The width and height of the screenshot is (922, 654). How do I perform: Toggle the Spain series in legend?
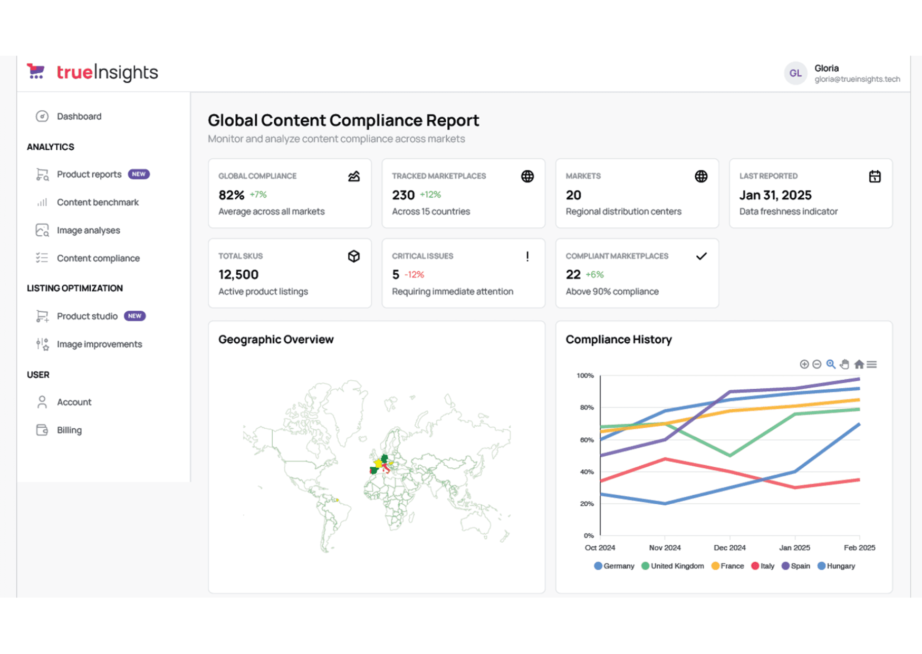point(796,566)
